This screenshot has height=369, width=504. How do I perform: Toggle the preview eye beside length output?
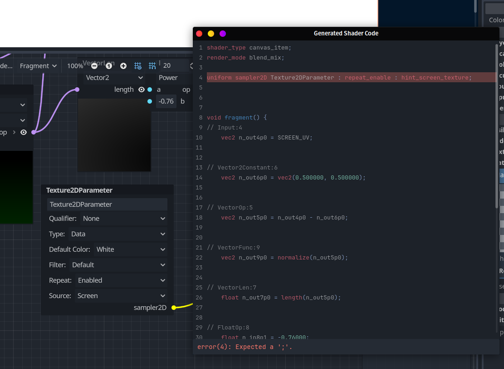tap(141, 90)
